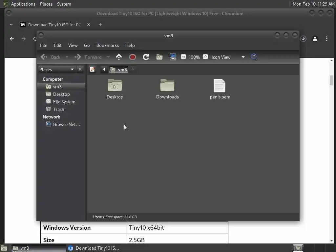Click the Forward button in the toolbar

[x=88, y=57]
